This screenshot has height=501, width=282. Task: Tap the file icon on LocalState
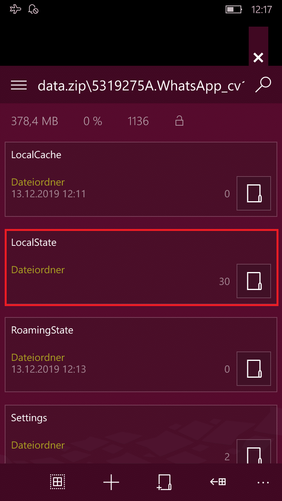254,281
